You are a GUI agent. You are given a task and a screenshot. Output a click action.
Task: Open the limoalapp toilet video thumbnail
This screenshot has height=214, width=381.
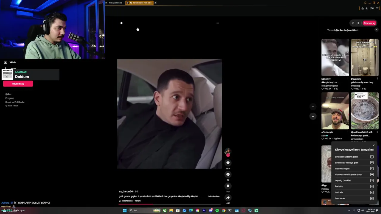click(x=365, y=58)
